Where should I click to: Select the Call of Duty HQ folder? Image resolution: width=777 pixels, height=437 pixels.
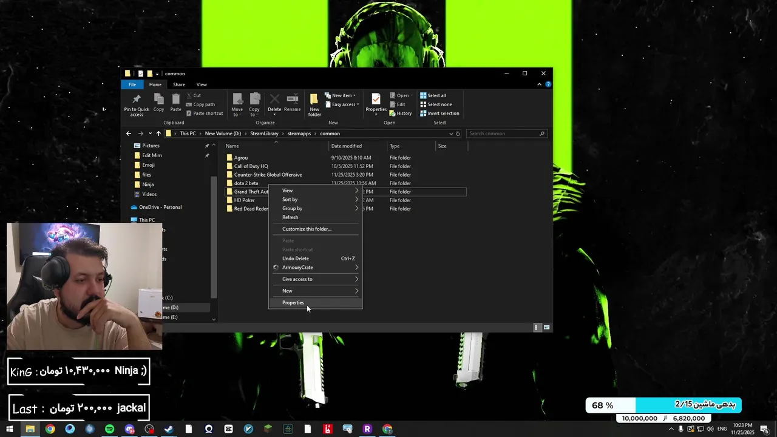pyautogui.click(x=251, y=166)
